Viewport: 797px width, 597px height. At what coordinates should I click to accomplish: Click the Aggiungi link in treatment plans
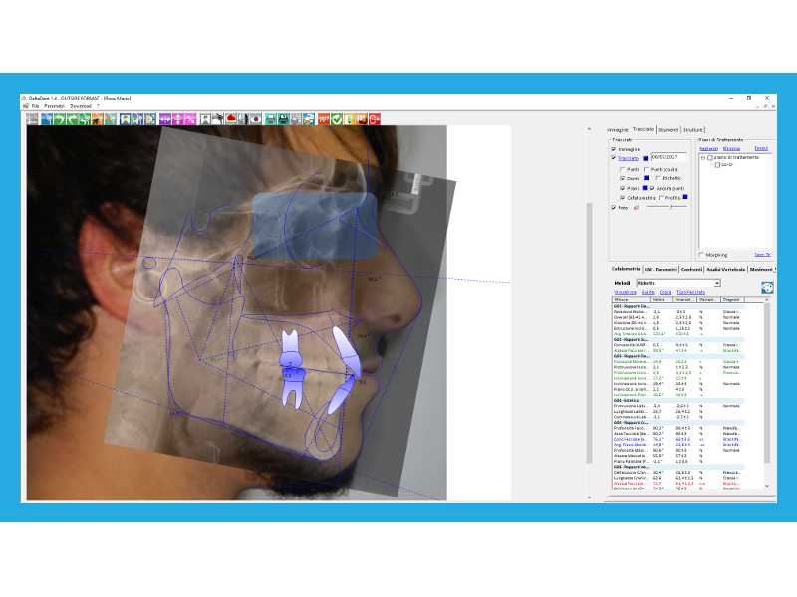(708, 148)
